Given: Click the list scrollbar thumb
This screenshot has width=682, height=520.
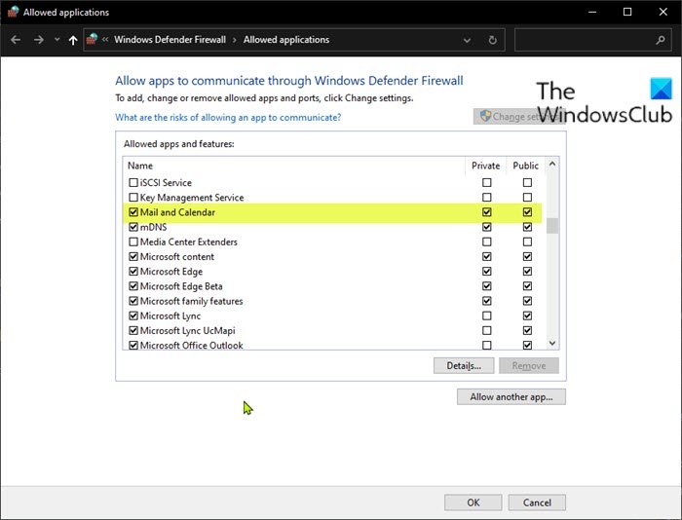Looking at the screenshot, I should click(x=552, y=226).
